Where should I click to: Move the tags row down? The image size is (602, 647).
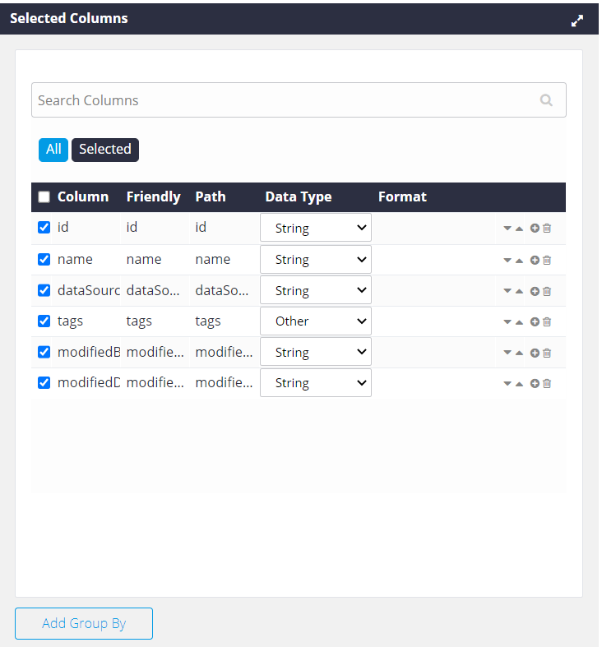pos(507,322)
